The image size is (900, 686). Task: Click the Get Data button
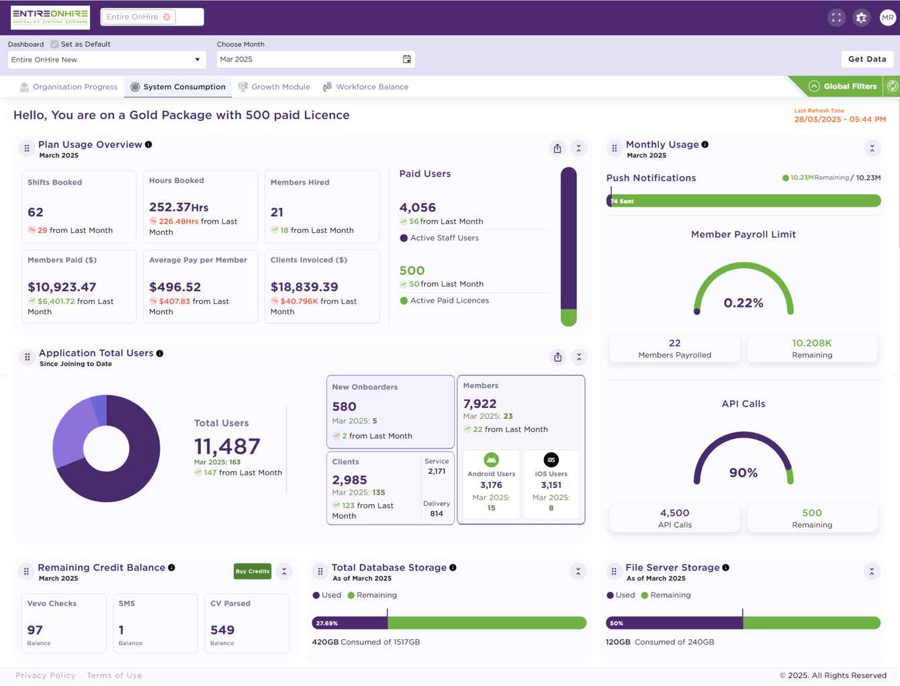(867, 59)
